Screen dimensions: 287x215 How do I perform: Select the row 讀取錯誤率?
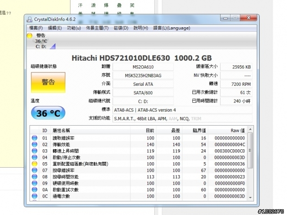(x=139, y=138)
